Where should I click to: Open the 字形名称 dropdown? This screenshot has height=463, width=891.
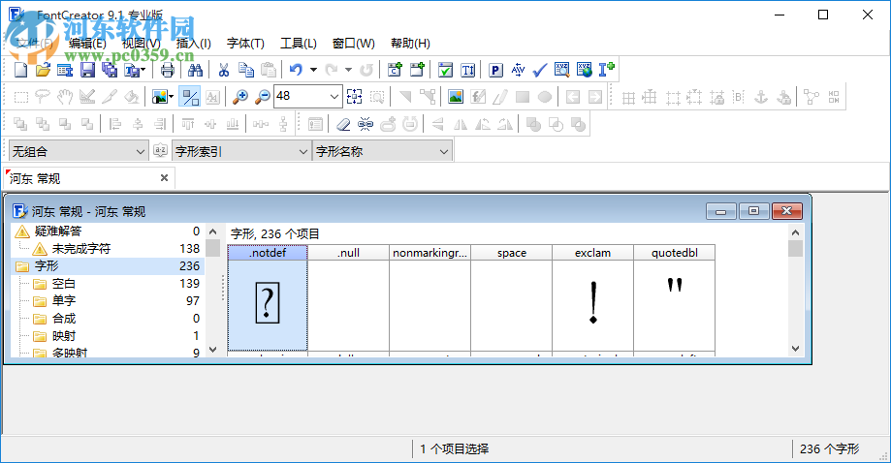point(382,151)
